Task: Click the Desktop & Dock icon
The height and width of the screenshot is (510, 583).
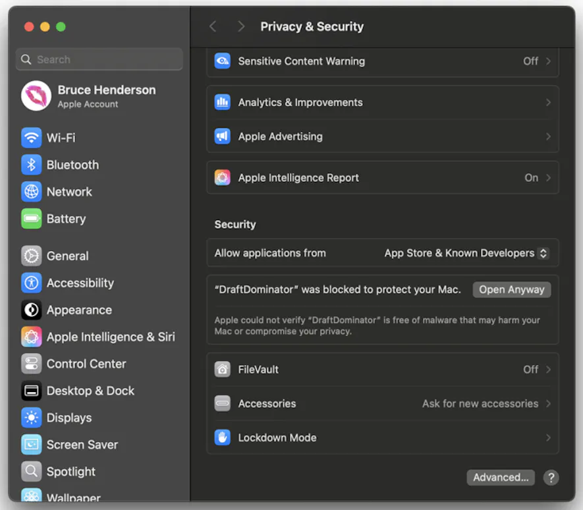Action: [31, 391]
